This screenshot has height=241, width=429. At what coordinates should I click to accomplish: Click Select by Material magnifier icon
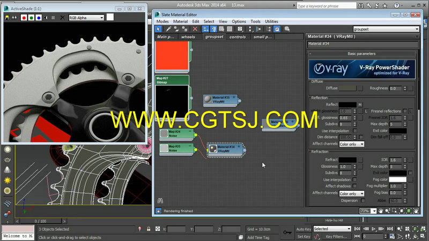coord(287,29)
